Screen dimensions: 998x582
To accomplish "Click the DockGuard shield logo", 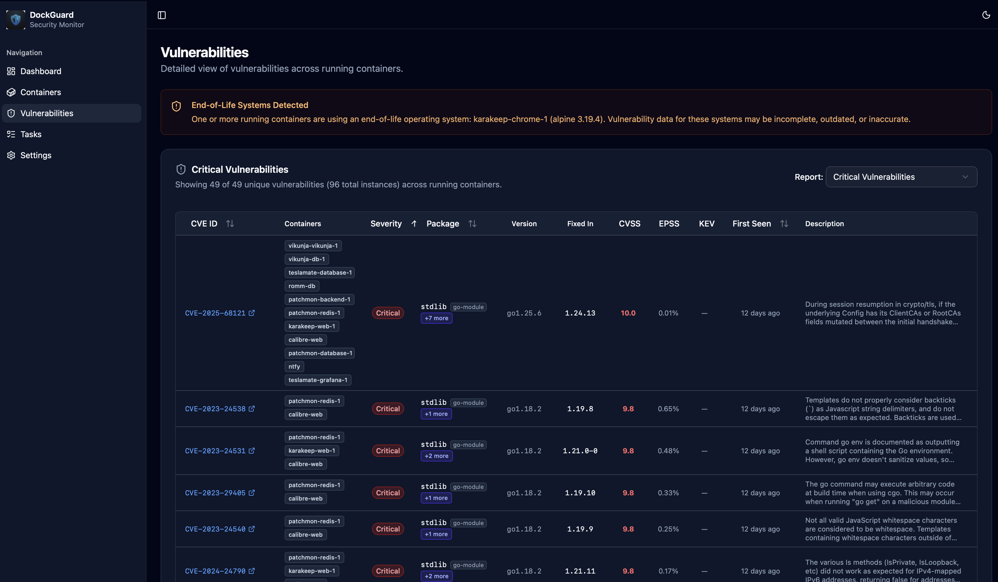I will [16, 19].
